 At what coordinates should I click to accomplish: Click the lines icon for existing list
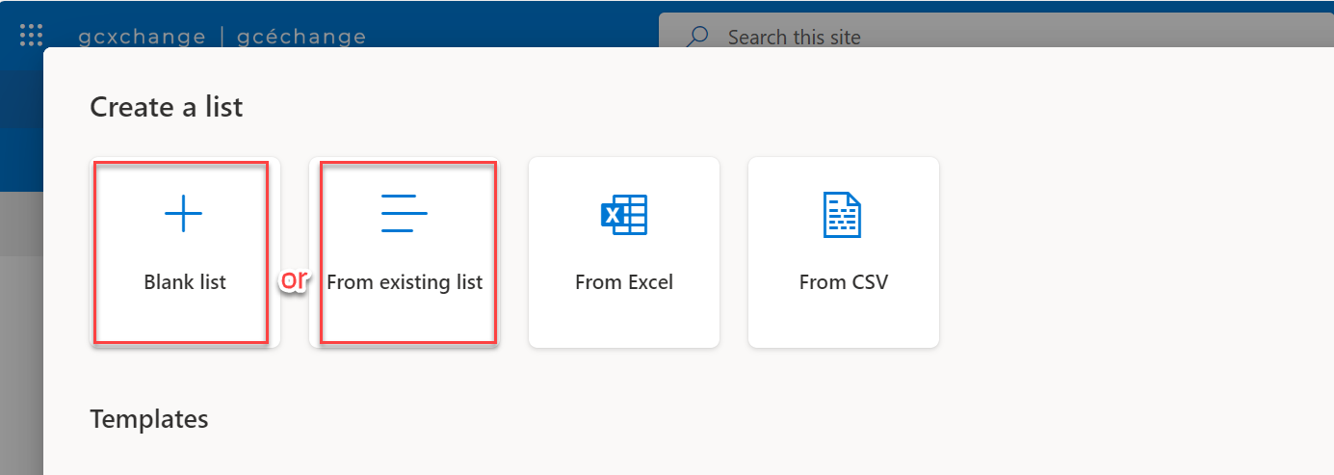click(x=405, y=214)
